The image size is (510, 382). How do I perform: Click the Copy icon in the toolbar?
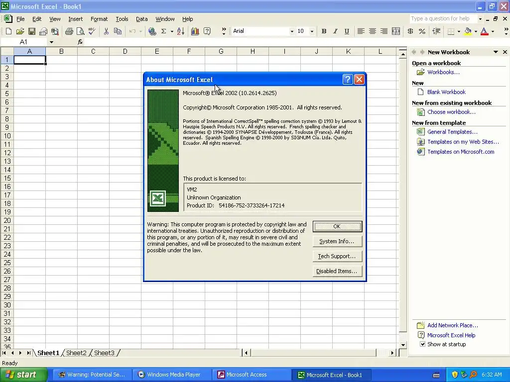pos(118,31)
